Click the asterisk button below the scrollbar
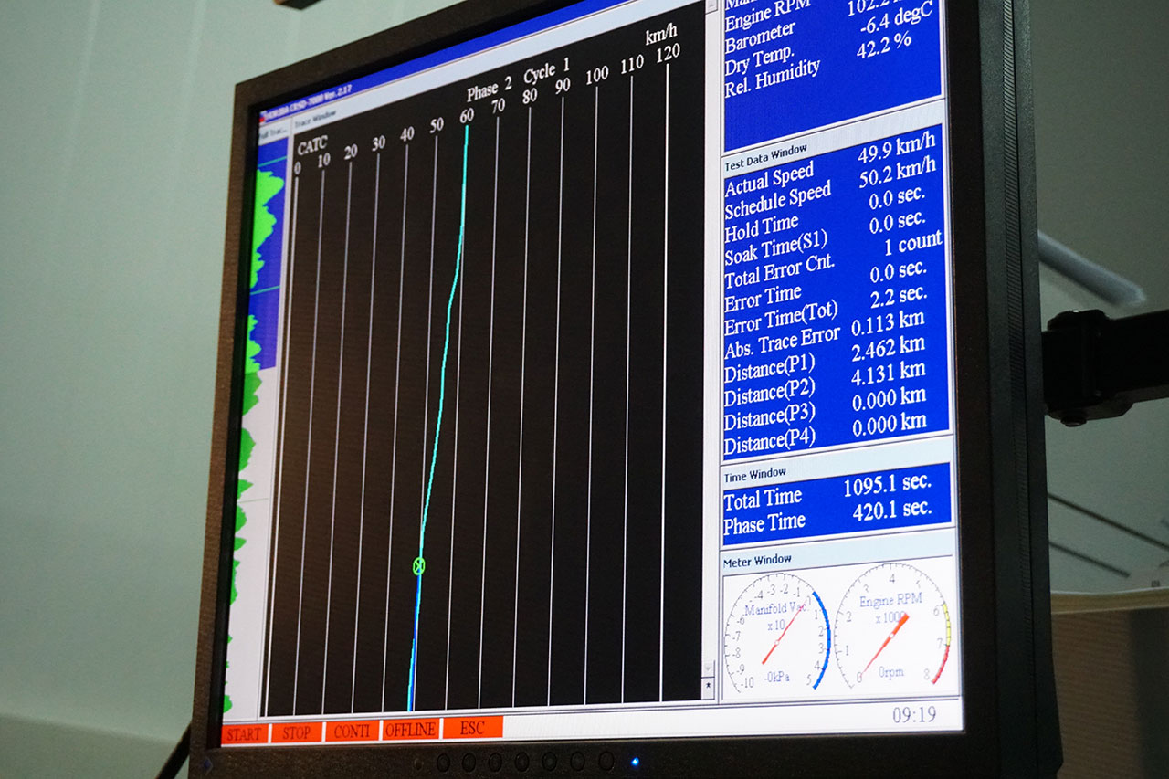Screen dimensions: 1169x779 pyautogui.click(x=708, y=688)
